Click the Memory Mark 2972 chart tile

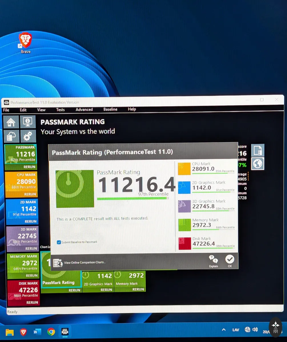point(130,279)
